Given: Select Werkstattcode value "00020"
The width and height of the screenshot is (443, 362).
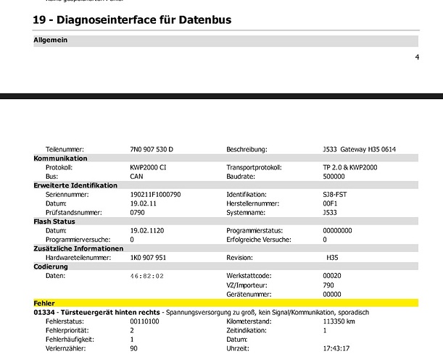Looking at the screenshot, I should coord(332,276).
